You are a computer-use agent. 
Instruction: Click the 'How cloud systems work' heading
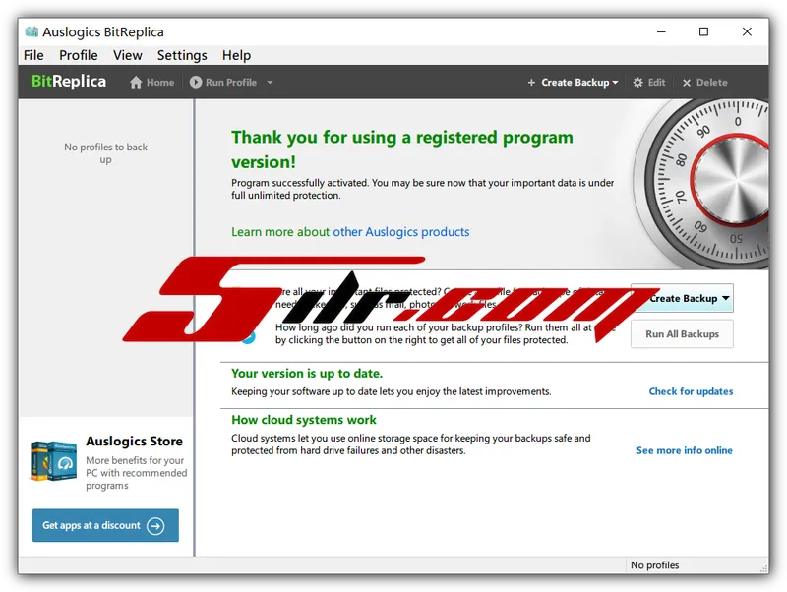(x=304, y=420)
